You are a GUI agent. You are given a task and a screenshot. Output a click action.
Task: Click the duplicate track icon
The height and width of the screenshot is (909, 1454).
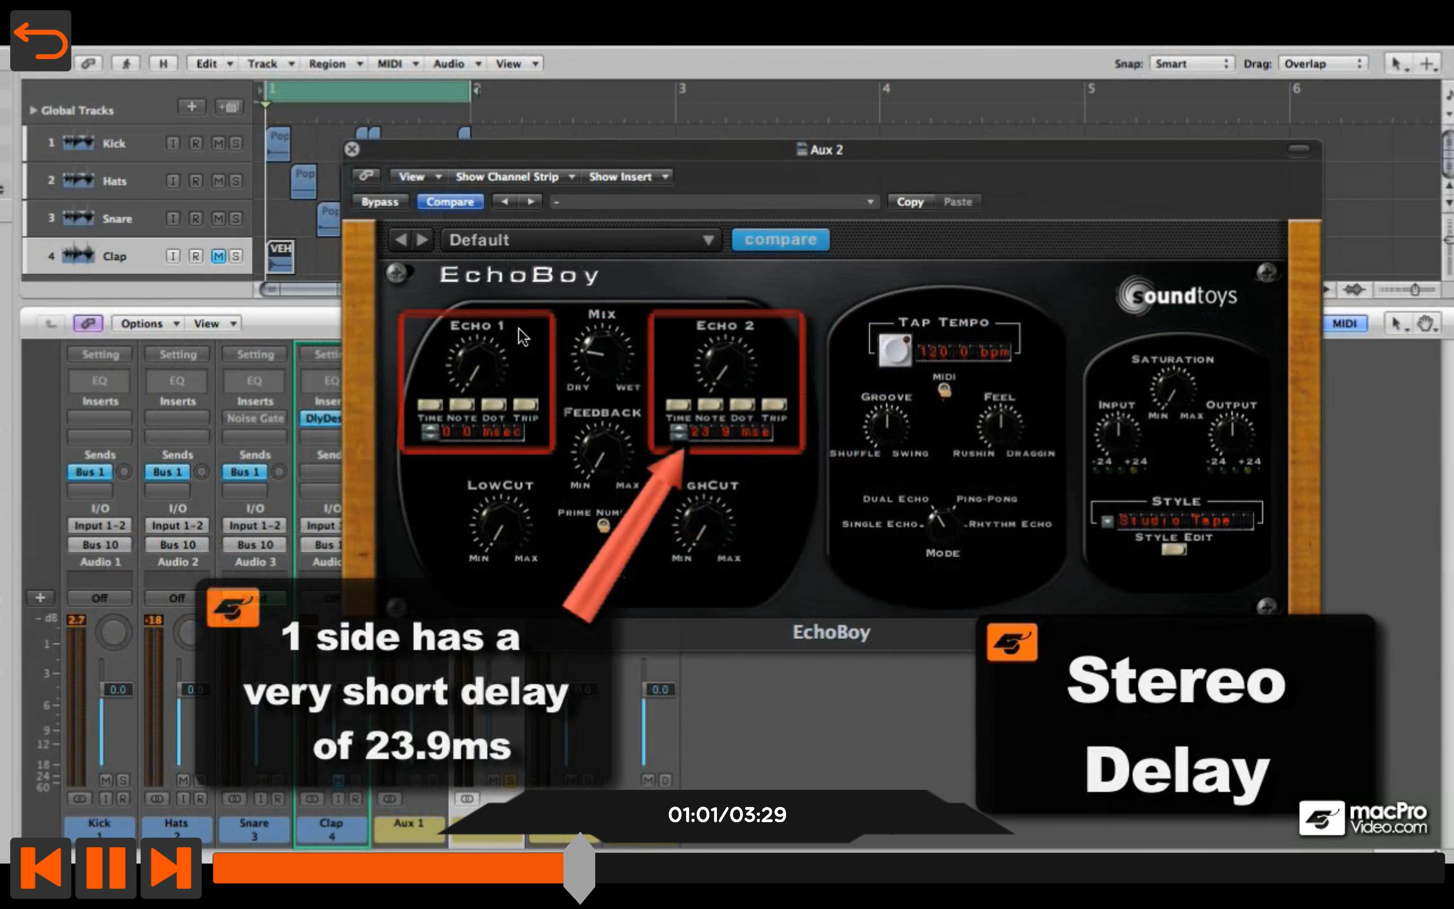click(229, 107)
